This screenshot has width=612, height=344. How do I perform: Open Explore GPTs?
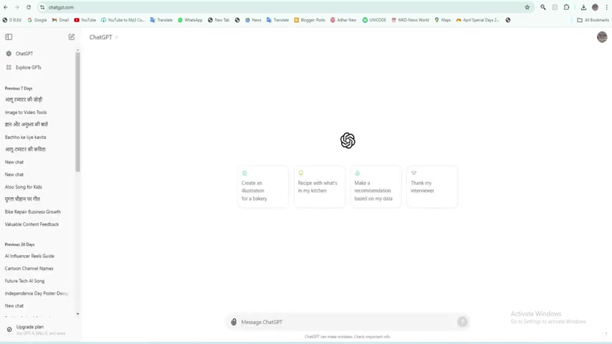coord(28,67)
